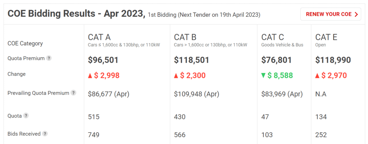The image size is (368, 144).
Task: Click the CAT C premium $76,801
Action: pos(276,60)
